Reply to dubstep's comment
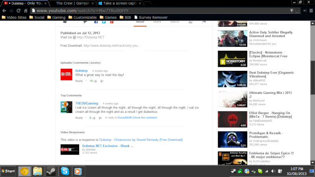The image size is (315, 177). click(x=79, y=81)
